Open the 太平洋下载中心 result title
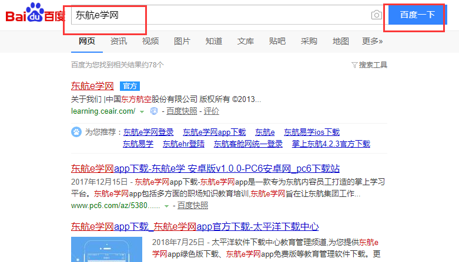This screenshot has width=459, height=262. pyautogui.click(x=195, y=227)
